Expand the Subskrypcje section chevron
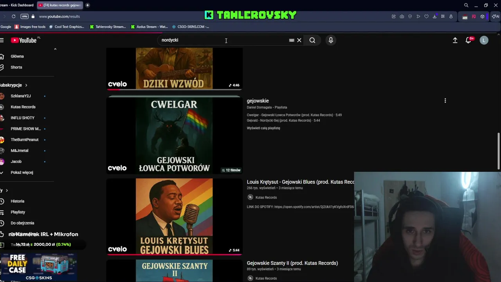 [26, 85]
